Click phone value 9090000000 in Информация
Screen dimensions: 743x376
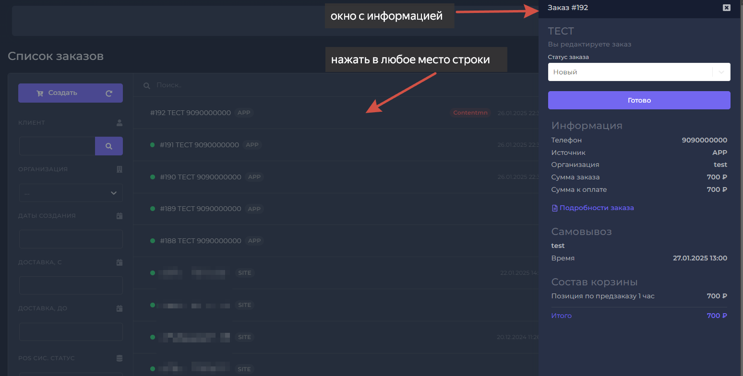click(705, 140)
